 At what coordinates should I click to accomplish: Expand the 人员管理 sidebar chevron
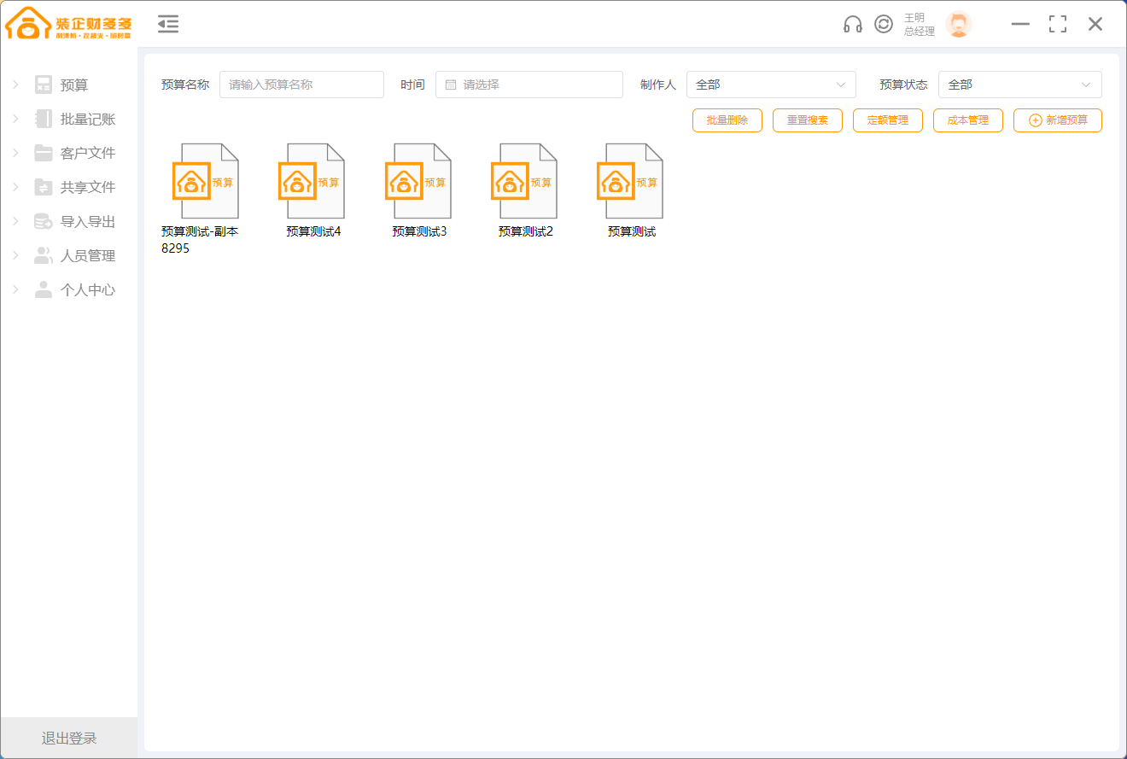[15, 255]
